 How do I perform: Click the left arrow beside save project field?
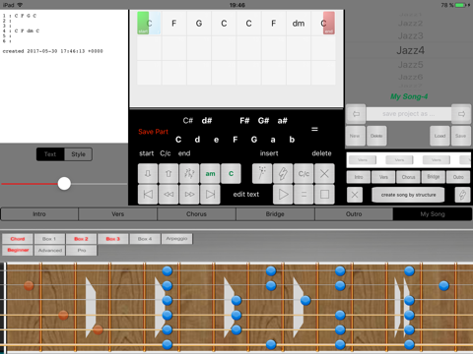[x=356, y=114]
